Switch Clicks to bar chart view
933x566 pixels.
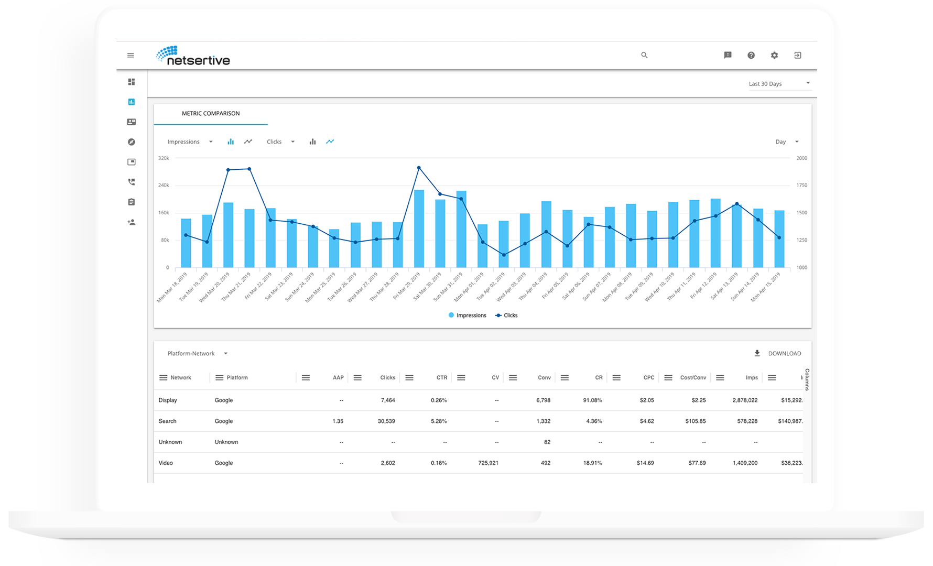point(312,141)
